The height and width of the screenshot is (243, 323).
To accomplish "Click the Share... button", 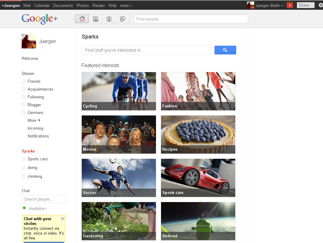I will pyautogui.click(x=306, y=5).
